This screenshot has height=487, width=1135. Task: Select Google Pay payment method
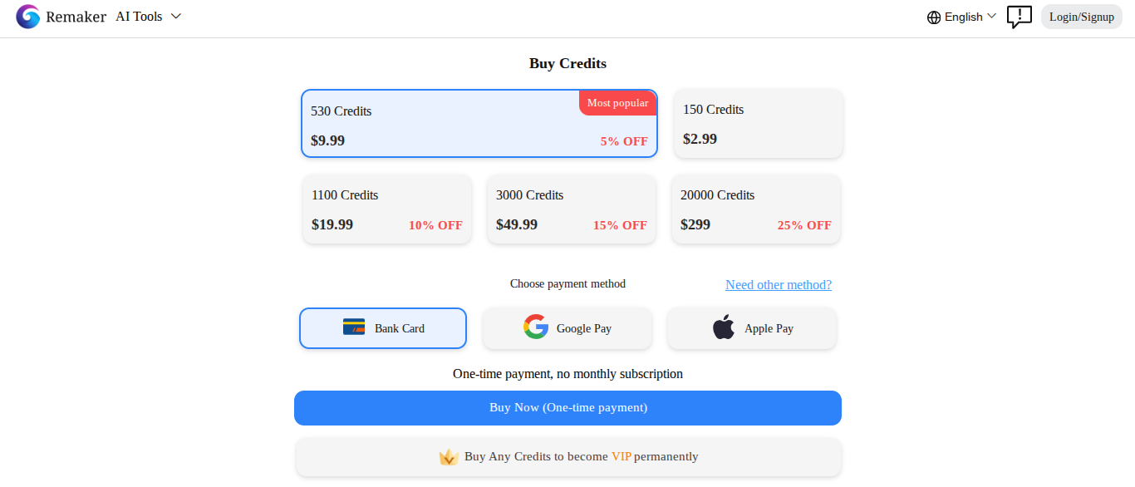click(567, 328)
